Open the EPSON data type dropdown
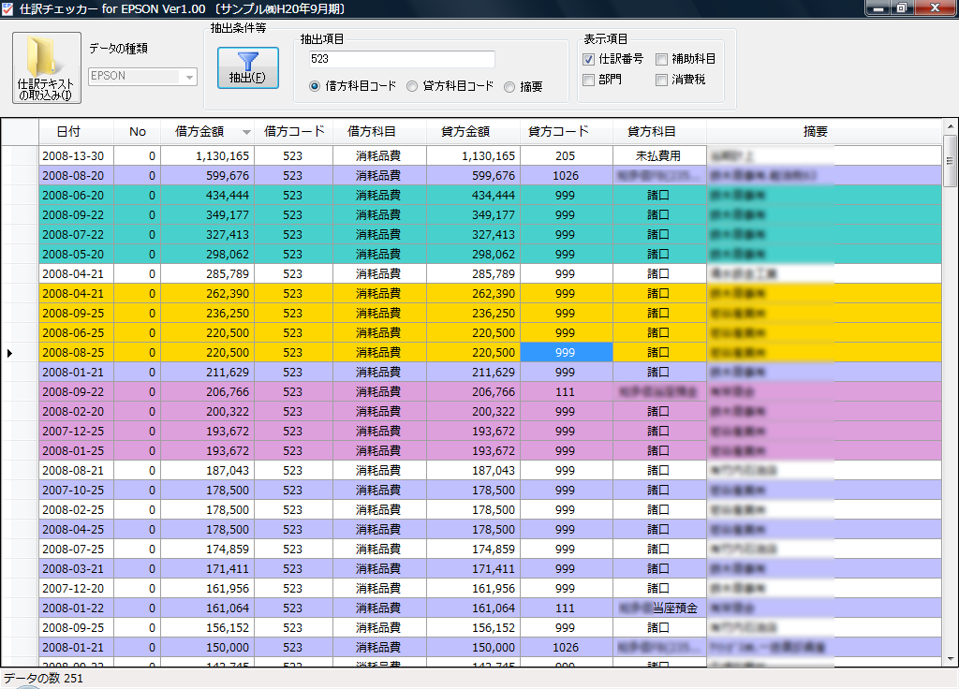 click(x=190, y=77)
